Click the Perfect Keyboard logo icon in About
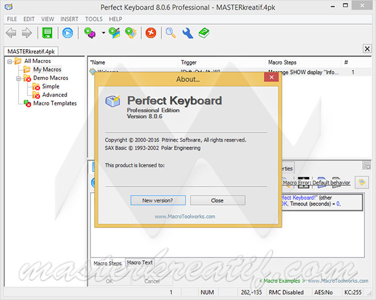The height and width of the screenshot is (300, 376). 113,101
